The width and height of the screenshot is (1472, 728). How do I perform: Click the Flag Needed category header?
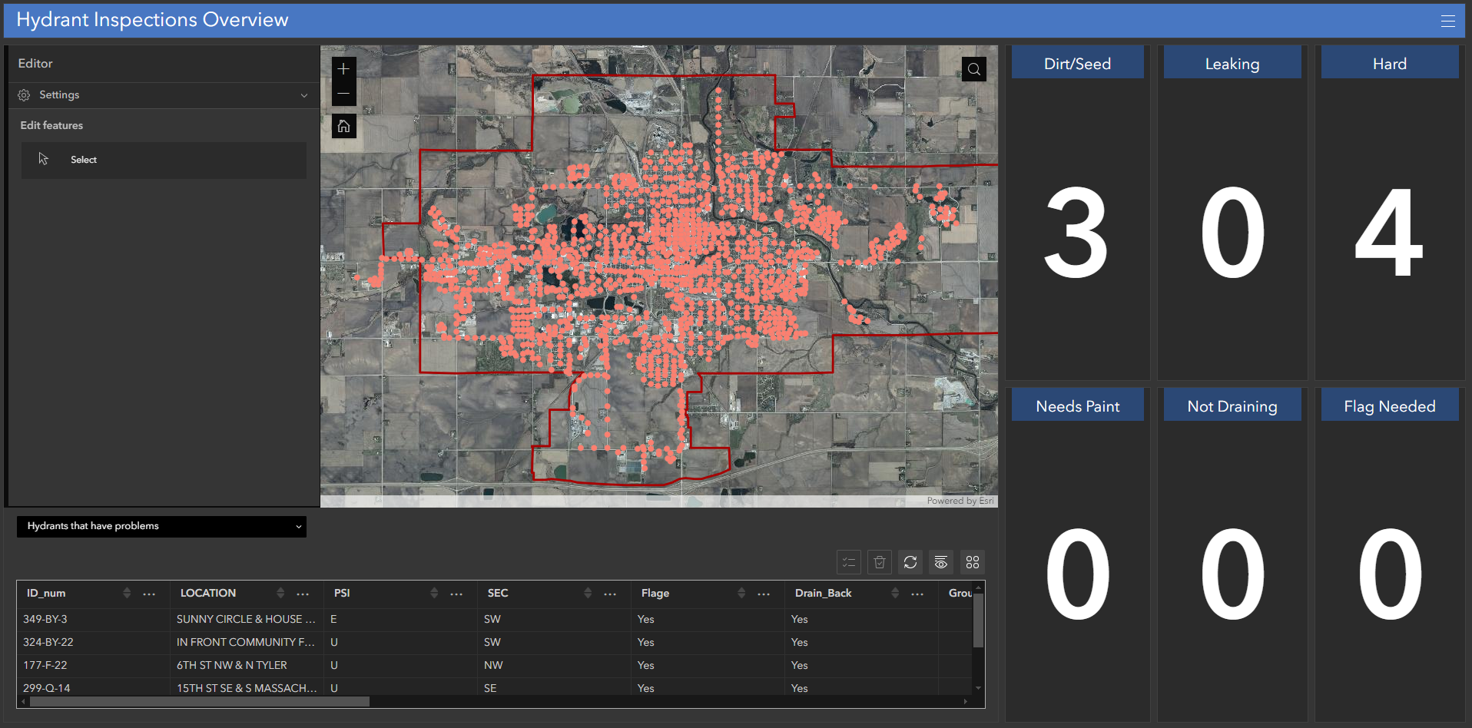[1389, 405]
